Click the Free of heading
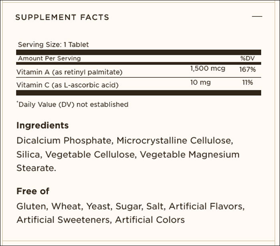Image resolution: width=280 pixels, height=246 pixels. [x=33, y=191]
